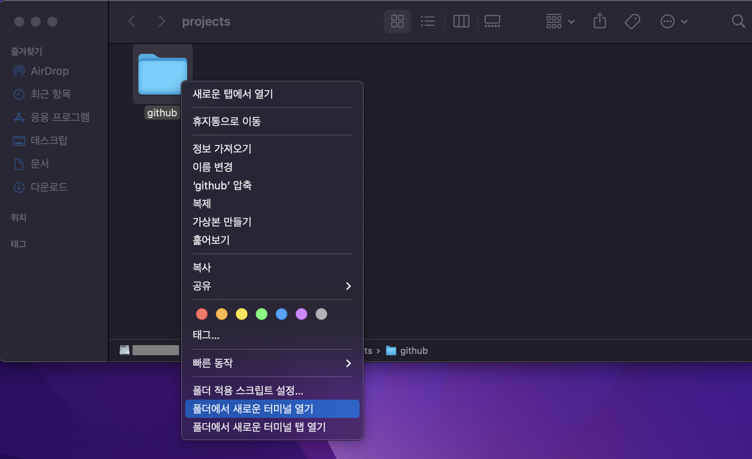Expand the 공유 submenu

[x=272, y=286]
